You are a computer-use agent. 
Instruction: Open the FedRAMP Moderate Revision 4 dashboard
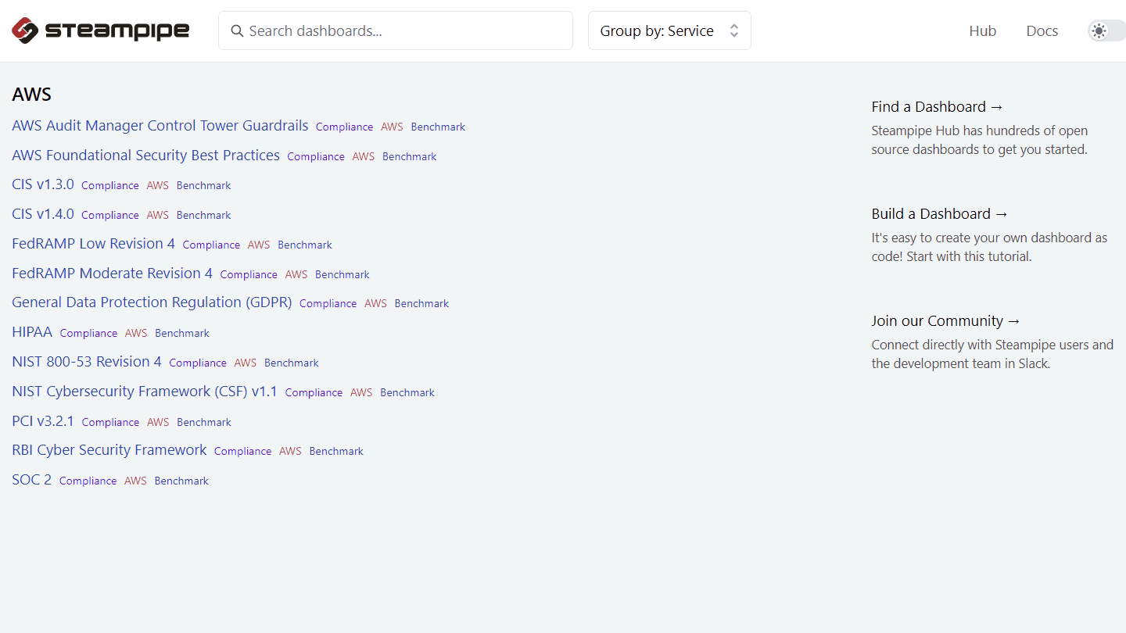112,274
